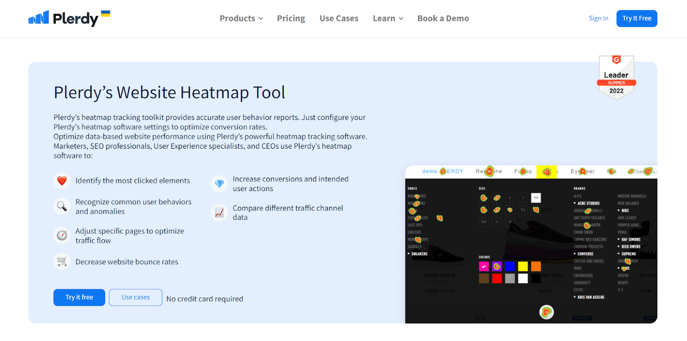This screenshot has width=687, height=341.
Task: Click the line chart icon
Action: pos(219,212)
